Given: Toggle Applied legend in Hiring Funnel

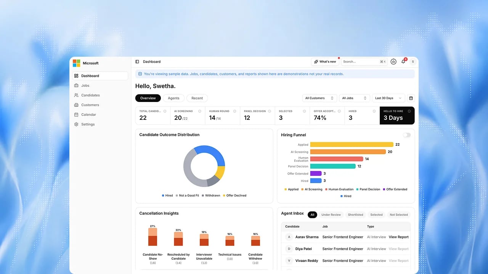Looking at the screenshot, I should pos(292,189).
